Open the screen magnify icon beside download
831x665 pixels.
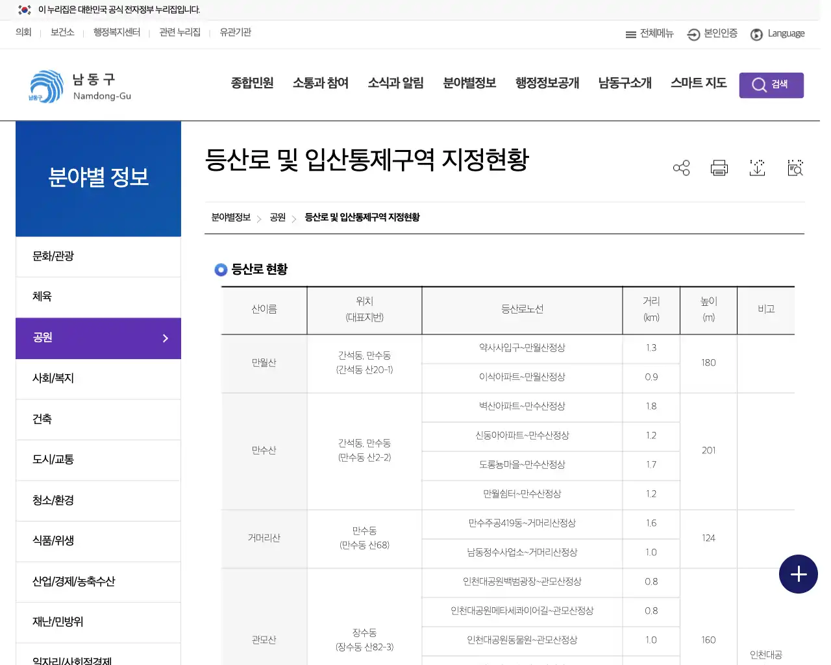coord(795,168)
